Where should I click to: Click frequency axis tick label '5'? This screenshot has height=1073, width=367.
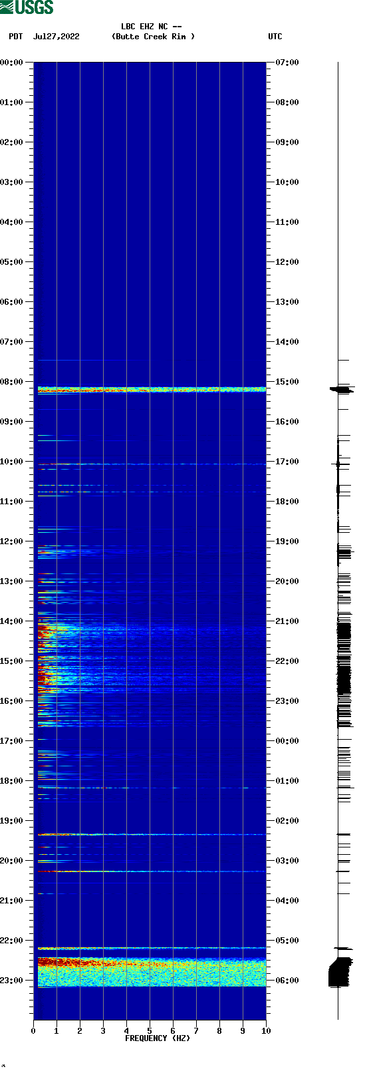click(150, 1031)
